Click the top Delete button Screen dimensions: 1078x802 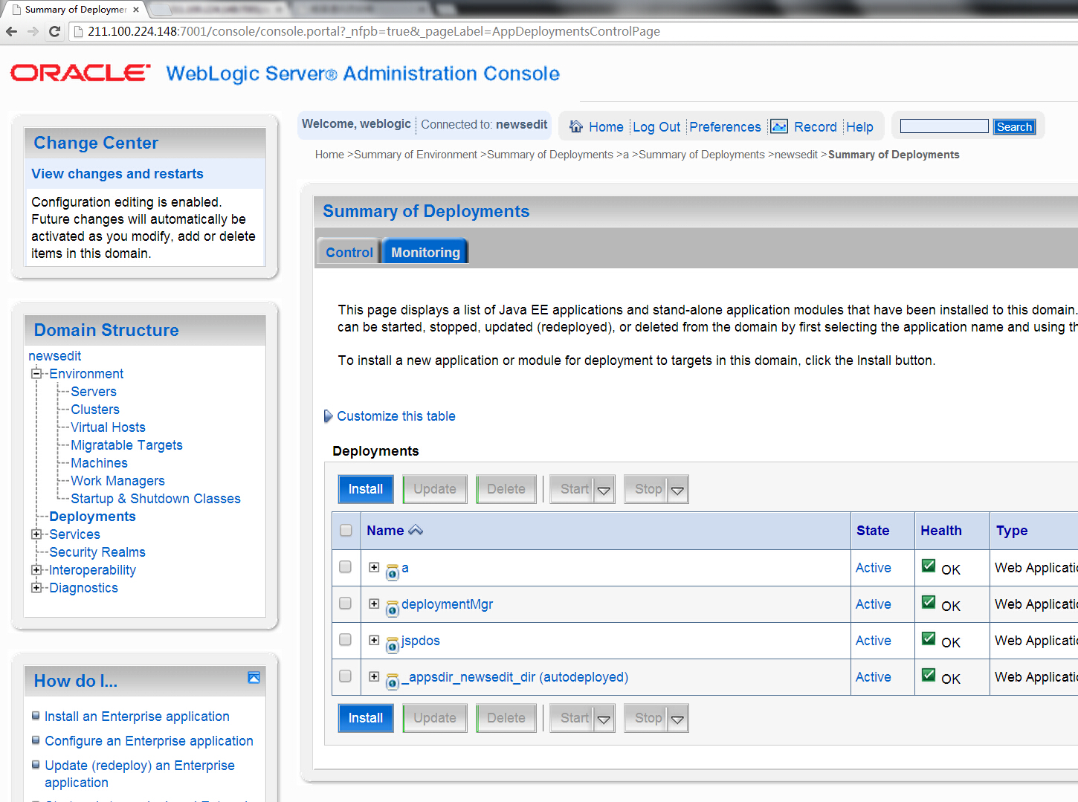coord(506,489)
